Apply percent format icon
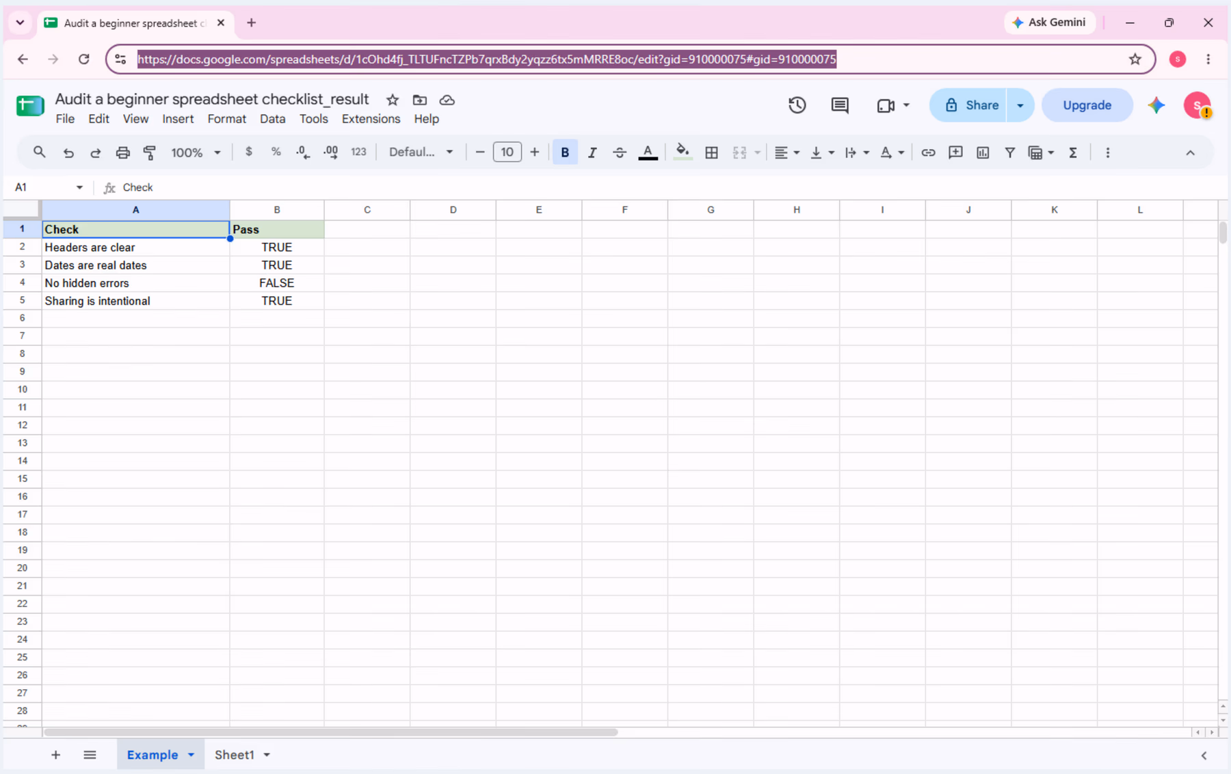This screenshot has height=774, width=1231. point(276,152)
